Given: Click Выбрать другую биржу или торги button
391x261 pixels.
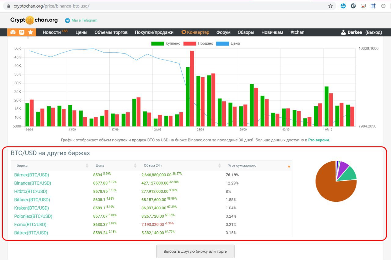Looking at the screenshot, I should click(x=195, y=252).
